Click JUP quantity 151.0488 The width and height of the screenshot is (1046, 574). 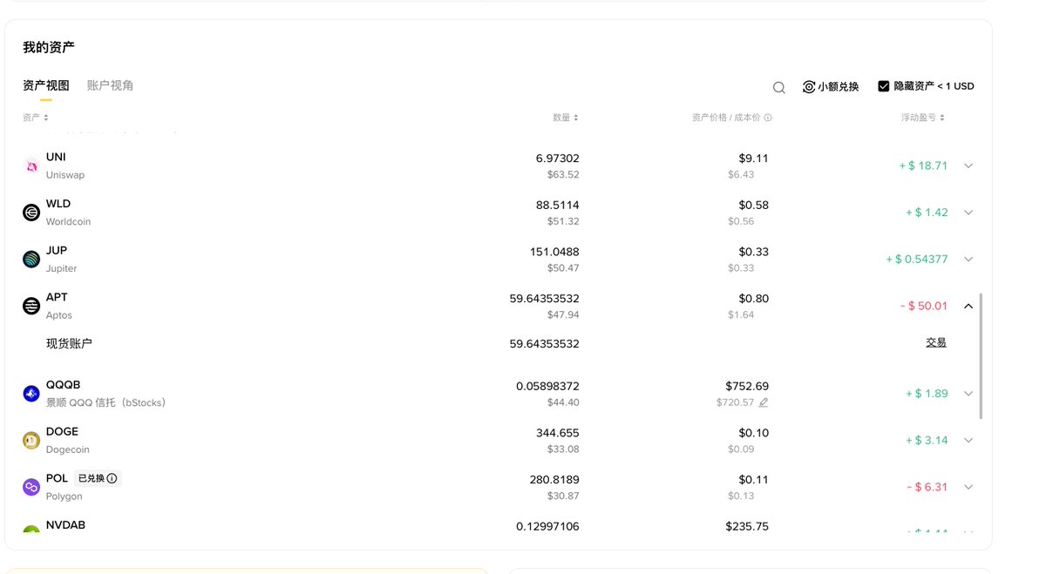pos(554,252)
